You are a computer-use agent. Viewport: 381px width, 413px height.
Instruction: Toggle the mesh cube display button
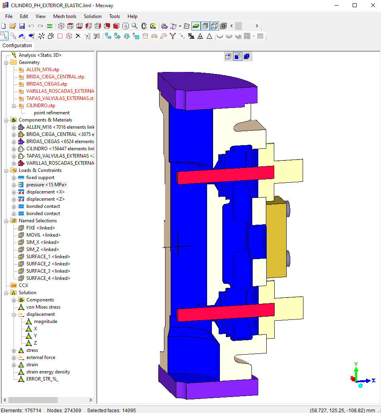coord(223,26)
